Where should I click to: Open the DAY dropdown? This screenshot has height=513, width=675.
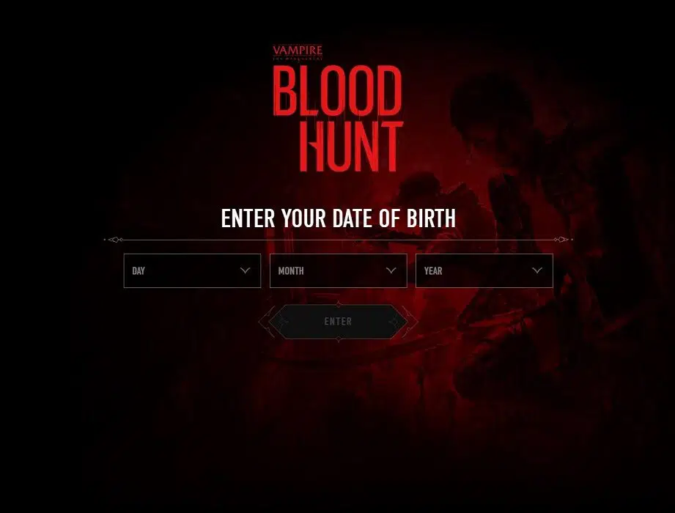(192, 270)
